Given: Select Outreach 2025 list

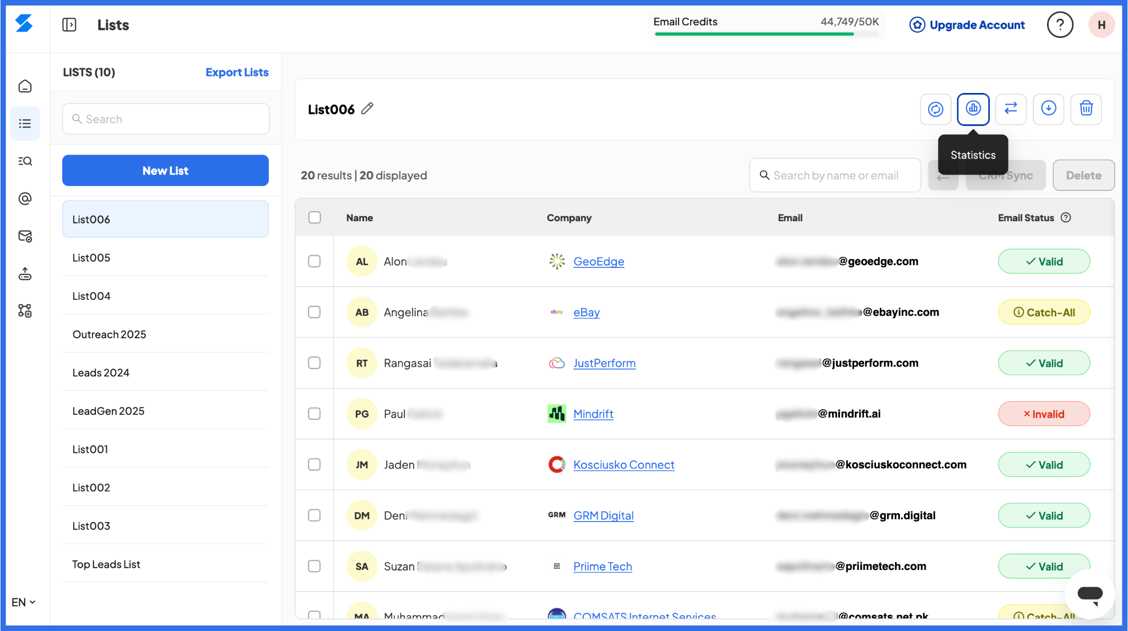Looking at the screenshot, I should click(165, 334).
